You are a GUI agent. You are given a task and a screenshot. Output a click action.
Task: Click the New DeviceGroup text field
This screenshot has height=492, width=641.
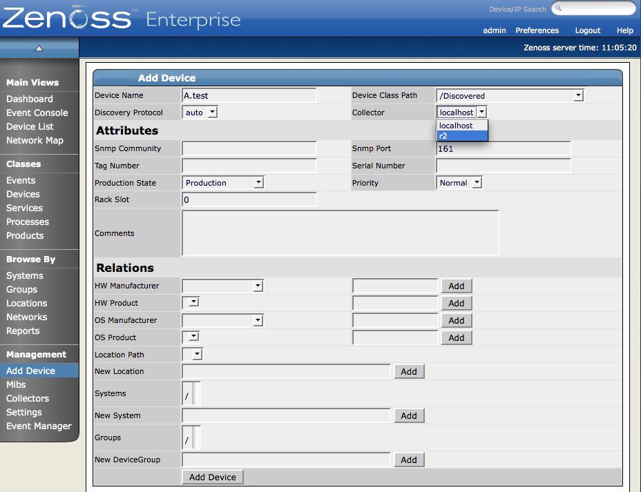point(286,460)
